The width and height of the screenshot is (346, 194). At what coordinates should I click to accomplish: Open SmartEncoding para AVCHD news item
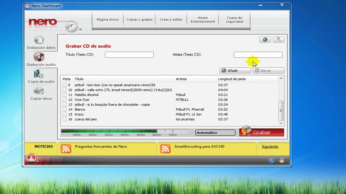coord(199,146)
